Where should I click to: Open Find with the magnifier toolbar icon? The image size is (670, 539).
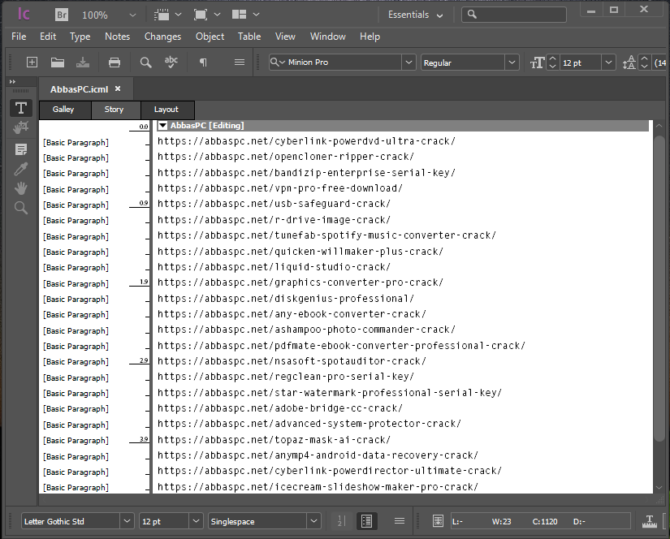[145, 63]
